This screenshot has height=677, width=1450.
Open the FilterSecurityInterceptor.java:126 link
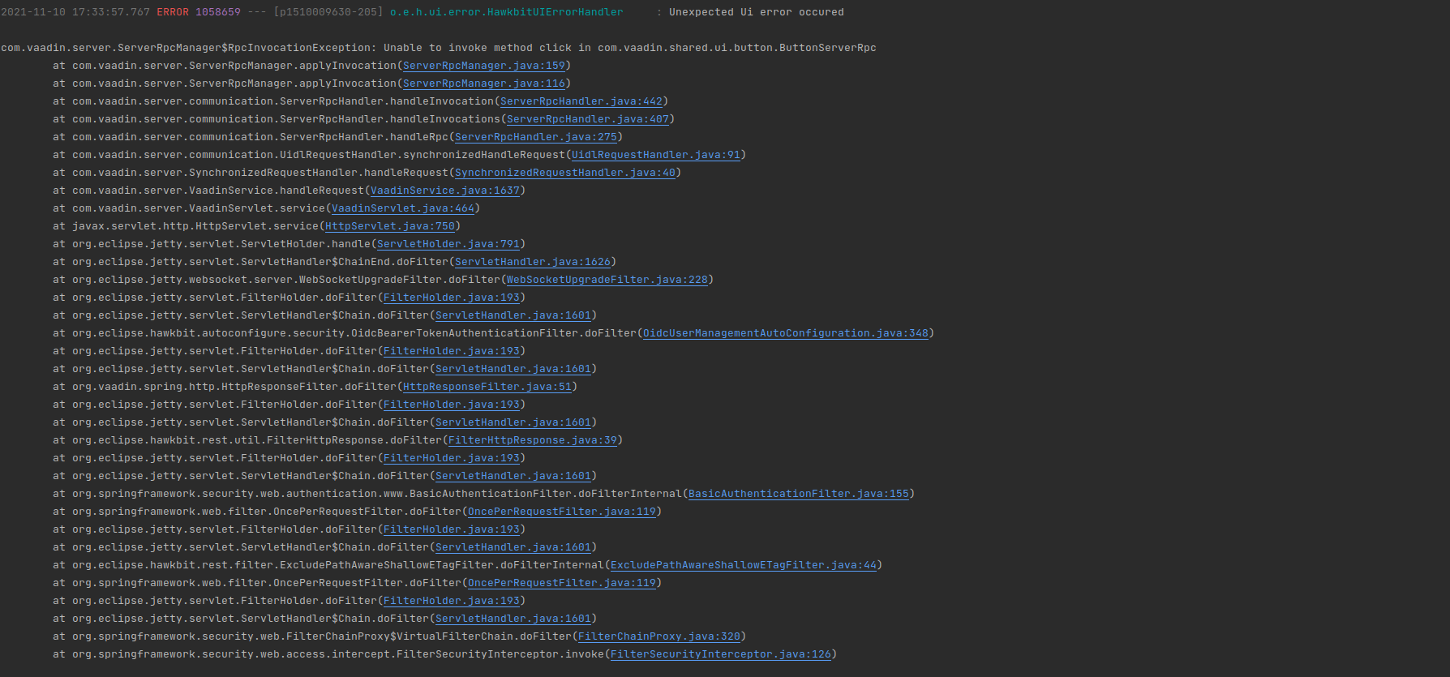pyautogui.click(x=721, y=654)
